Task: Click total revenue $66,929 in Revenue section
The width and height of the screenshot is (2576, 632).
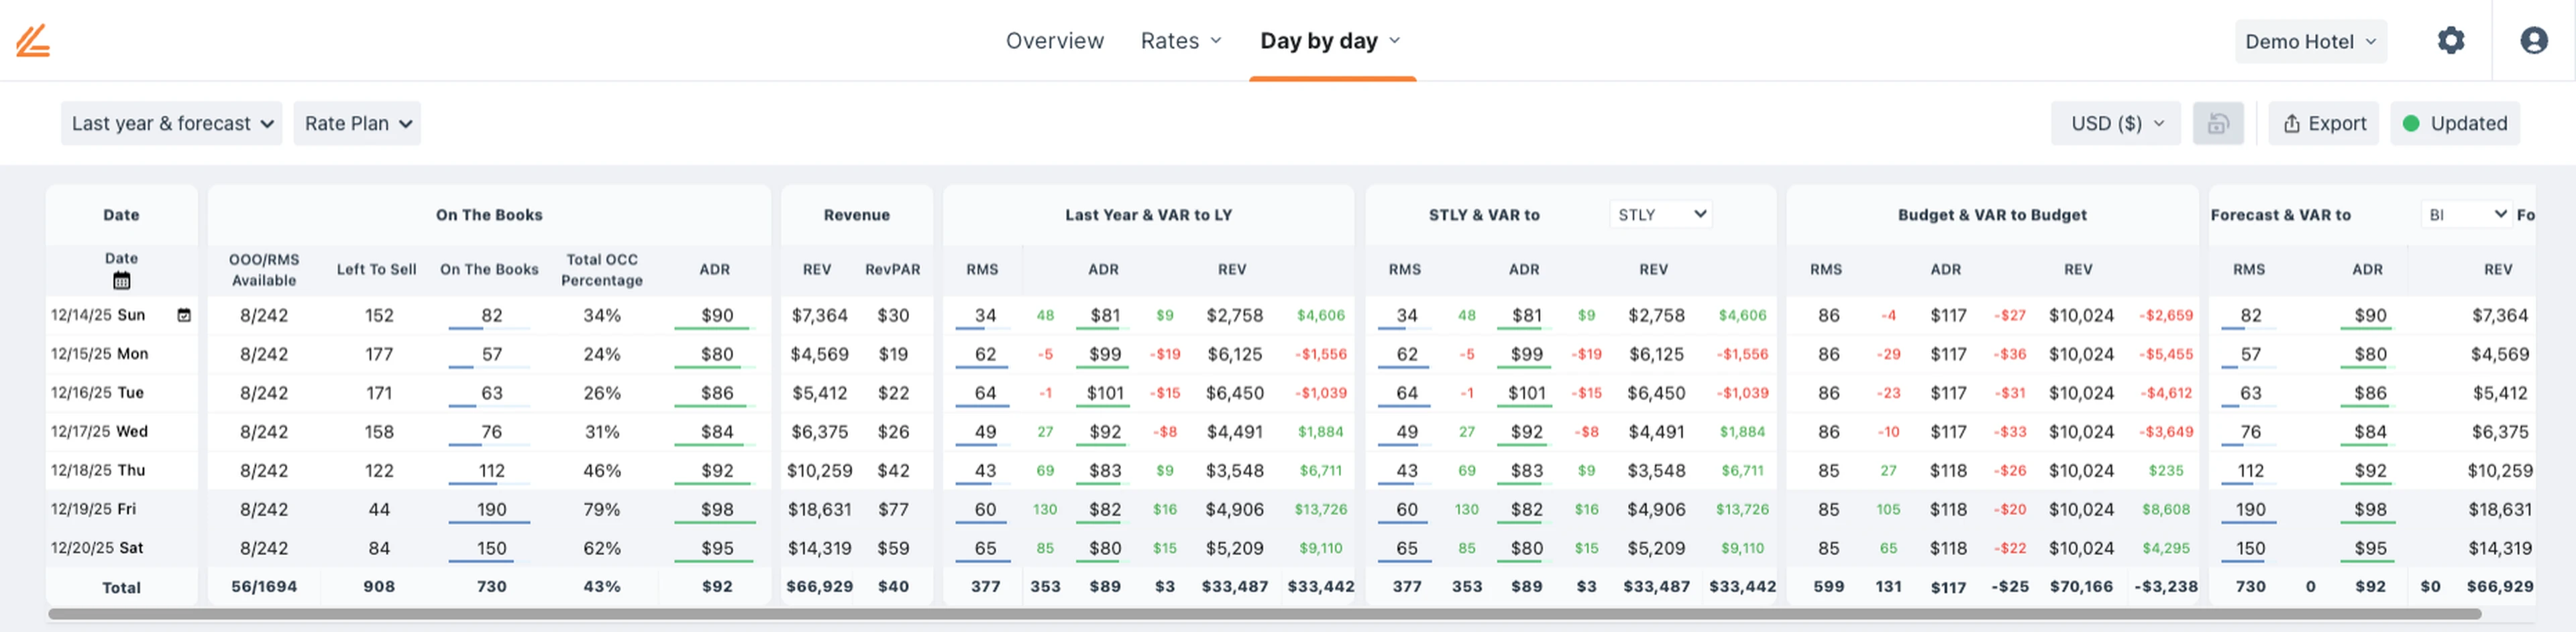Action: 819,587
